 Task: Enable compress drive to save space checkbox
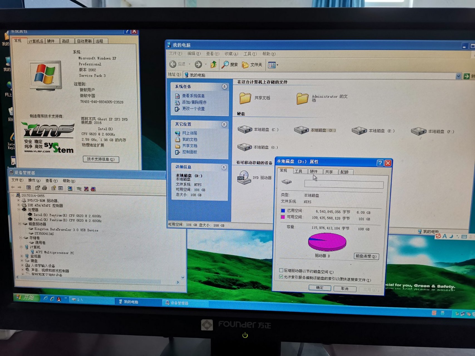[x=281, y=270]
